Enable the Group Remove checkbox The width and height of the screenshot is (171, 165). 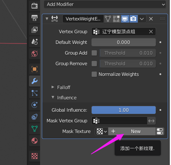click(x=94, y=64)
